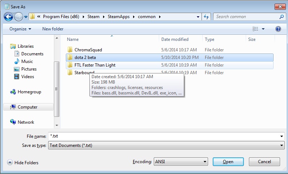Screen dimensions: 288x174
Task: Open address bar previous locations dropdown
Action: (198, 17)
